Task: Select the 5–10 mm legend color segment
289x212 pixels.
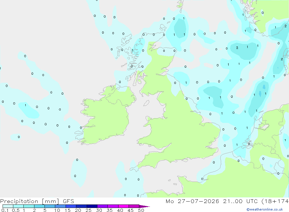Action: coord(50,206)
